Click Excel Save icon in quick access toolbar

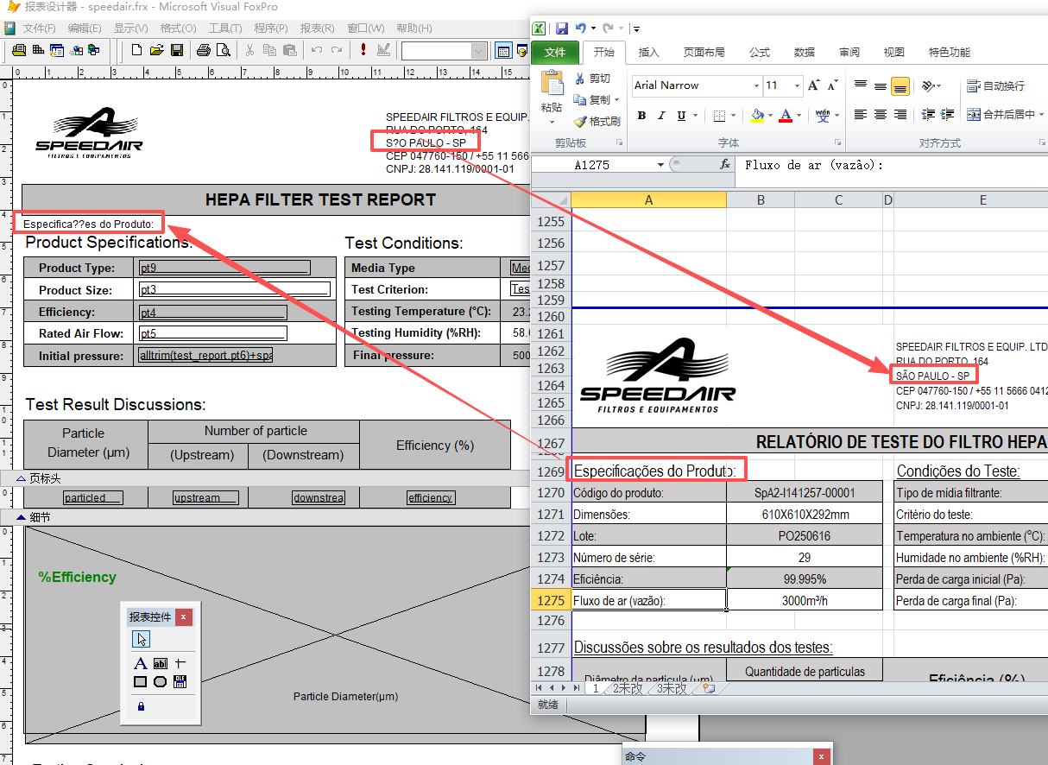[x=561, y=28]
